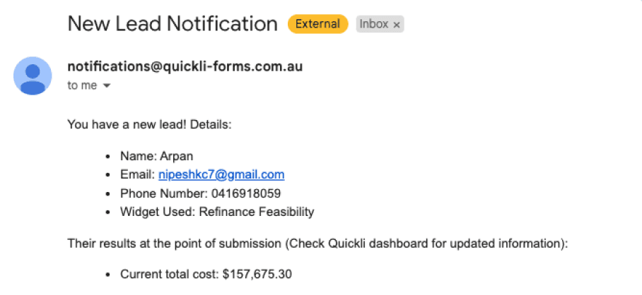
Task: Click "You have a new lead! Details:" text
Action: (149, 124)
